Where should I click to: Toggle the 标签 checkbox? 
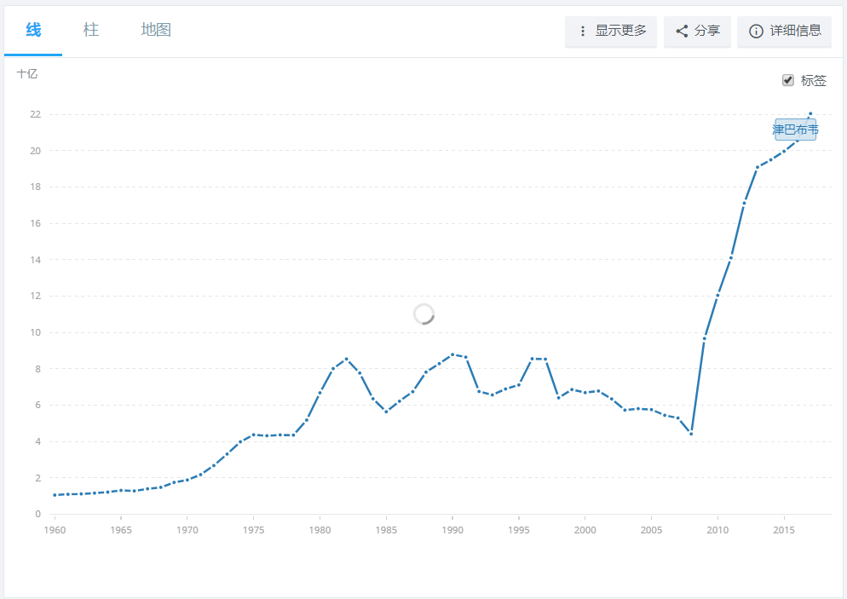point(788,80)
